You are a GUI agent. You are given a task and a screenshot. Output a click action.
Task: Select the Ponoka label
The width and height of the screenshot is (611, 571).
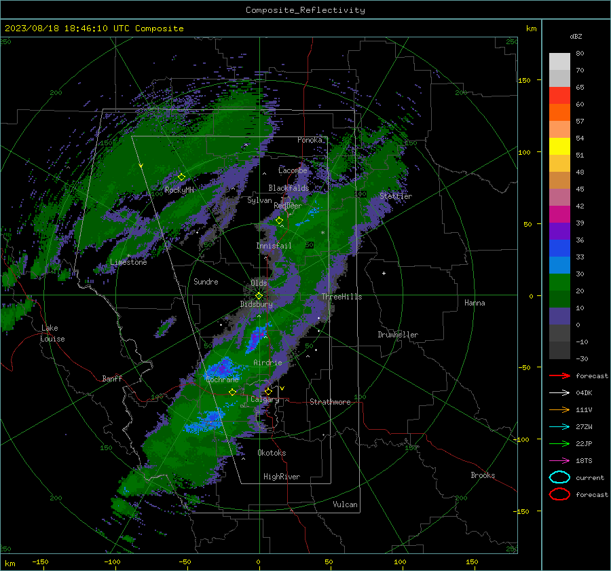point(310,140)
